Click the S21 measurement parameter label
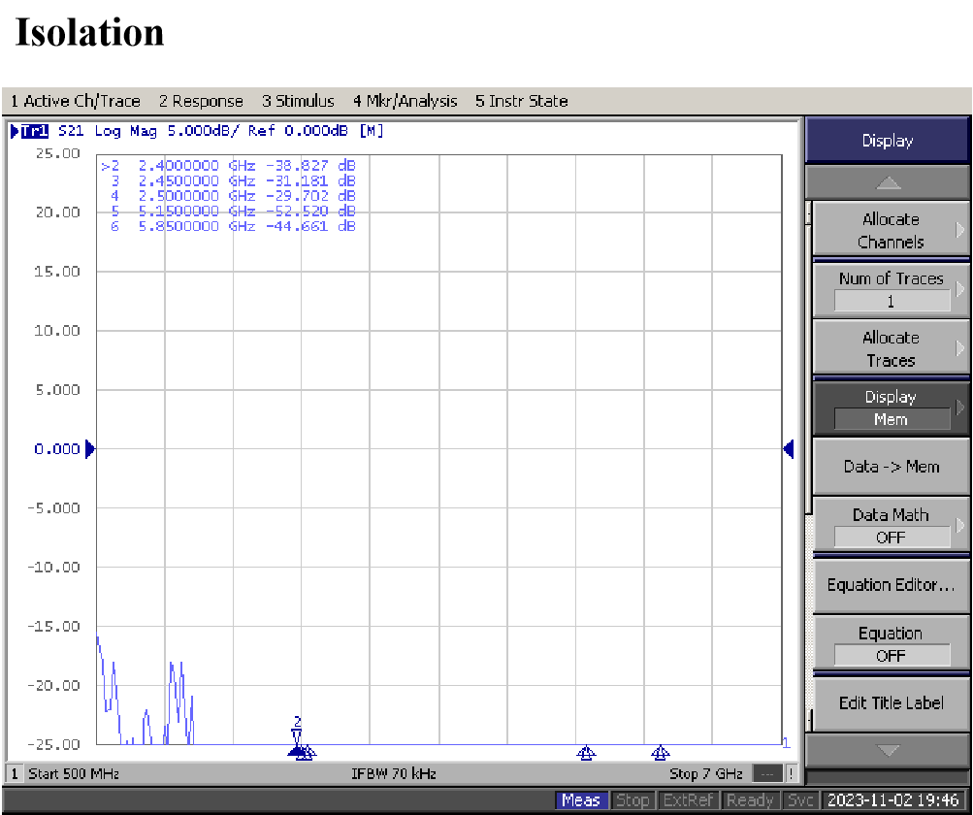973x815 pixels. tap(71, 131)
